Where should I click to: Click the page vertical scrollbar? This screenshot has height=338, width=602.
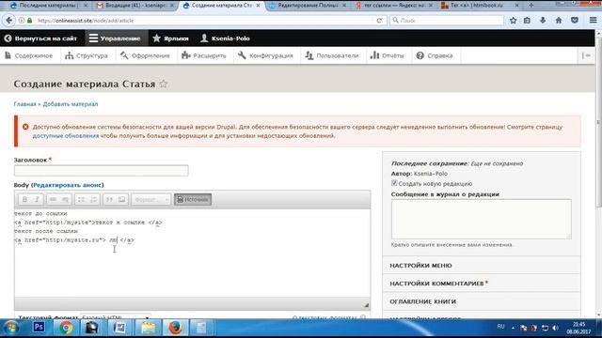click(x=598, y=122)
